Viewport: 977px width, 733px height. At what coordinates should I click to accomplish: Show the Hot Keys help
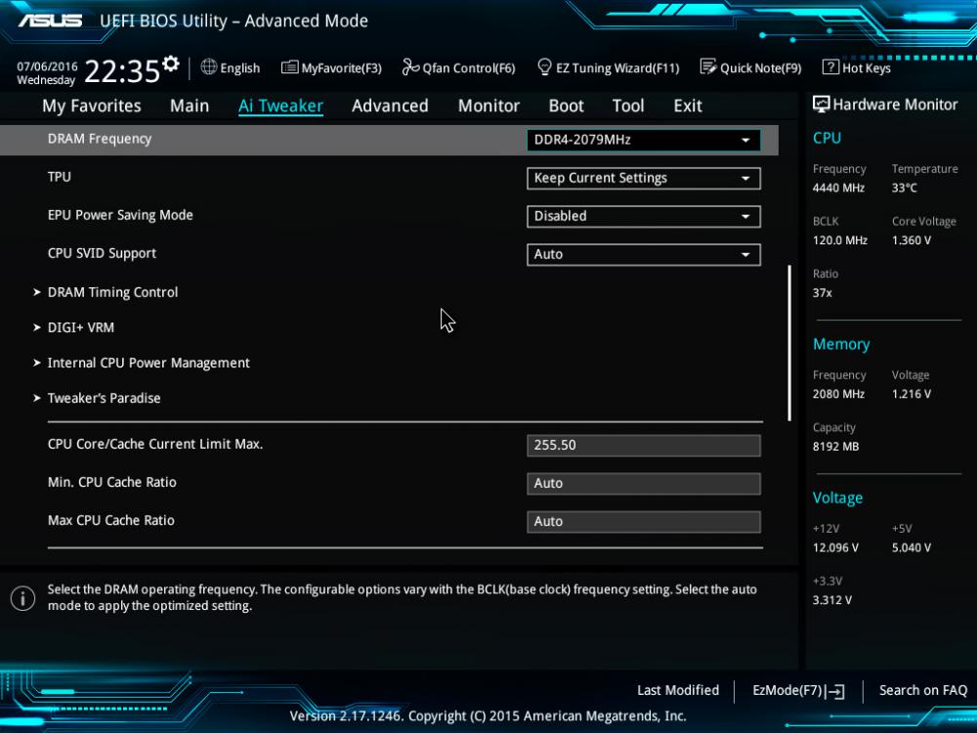[856, 68]
